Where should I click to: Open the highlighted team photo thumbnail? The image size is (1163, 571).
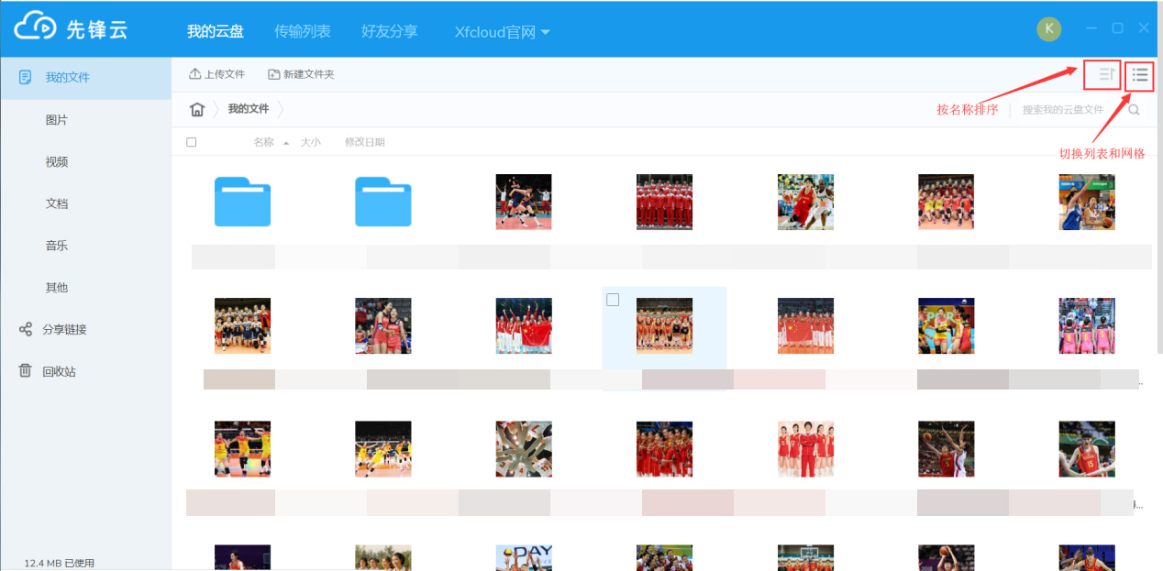[x=664, y=325]
